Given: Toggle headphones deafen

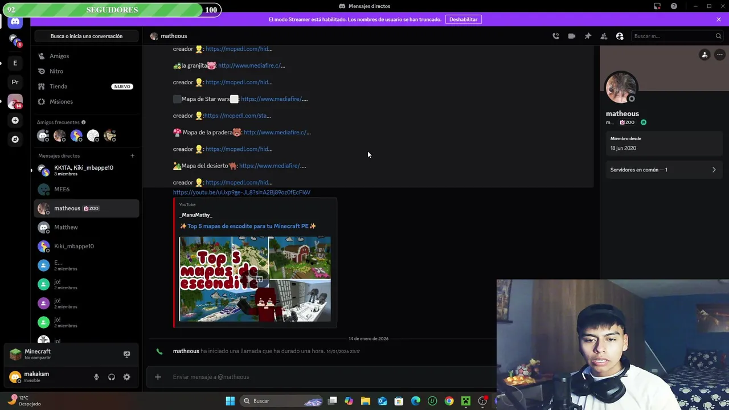Looking at the screenshot, I should pos(112,377).
